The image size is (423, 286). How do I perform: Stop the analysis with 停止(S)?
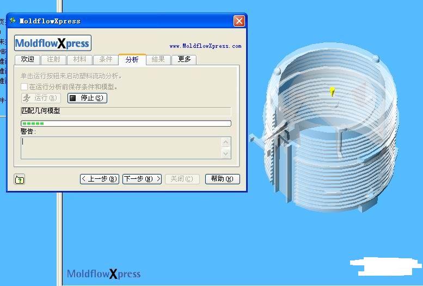88,98
